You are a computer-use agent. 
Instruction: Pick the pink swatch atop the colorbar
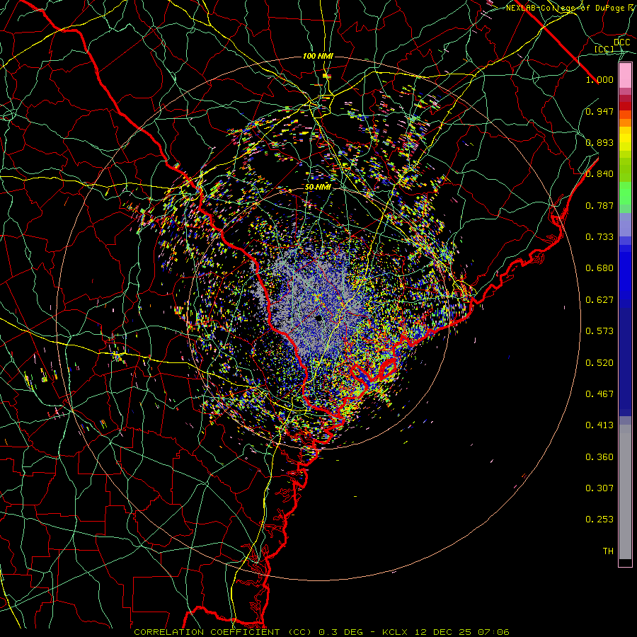tap(625, 76)
